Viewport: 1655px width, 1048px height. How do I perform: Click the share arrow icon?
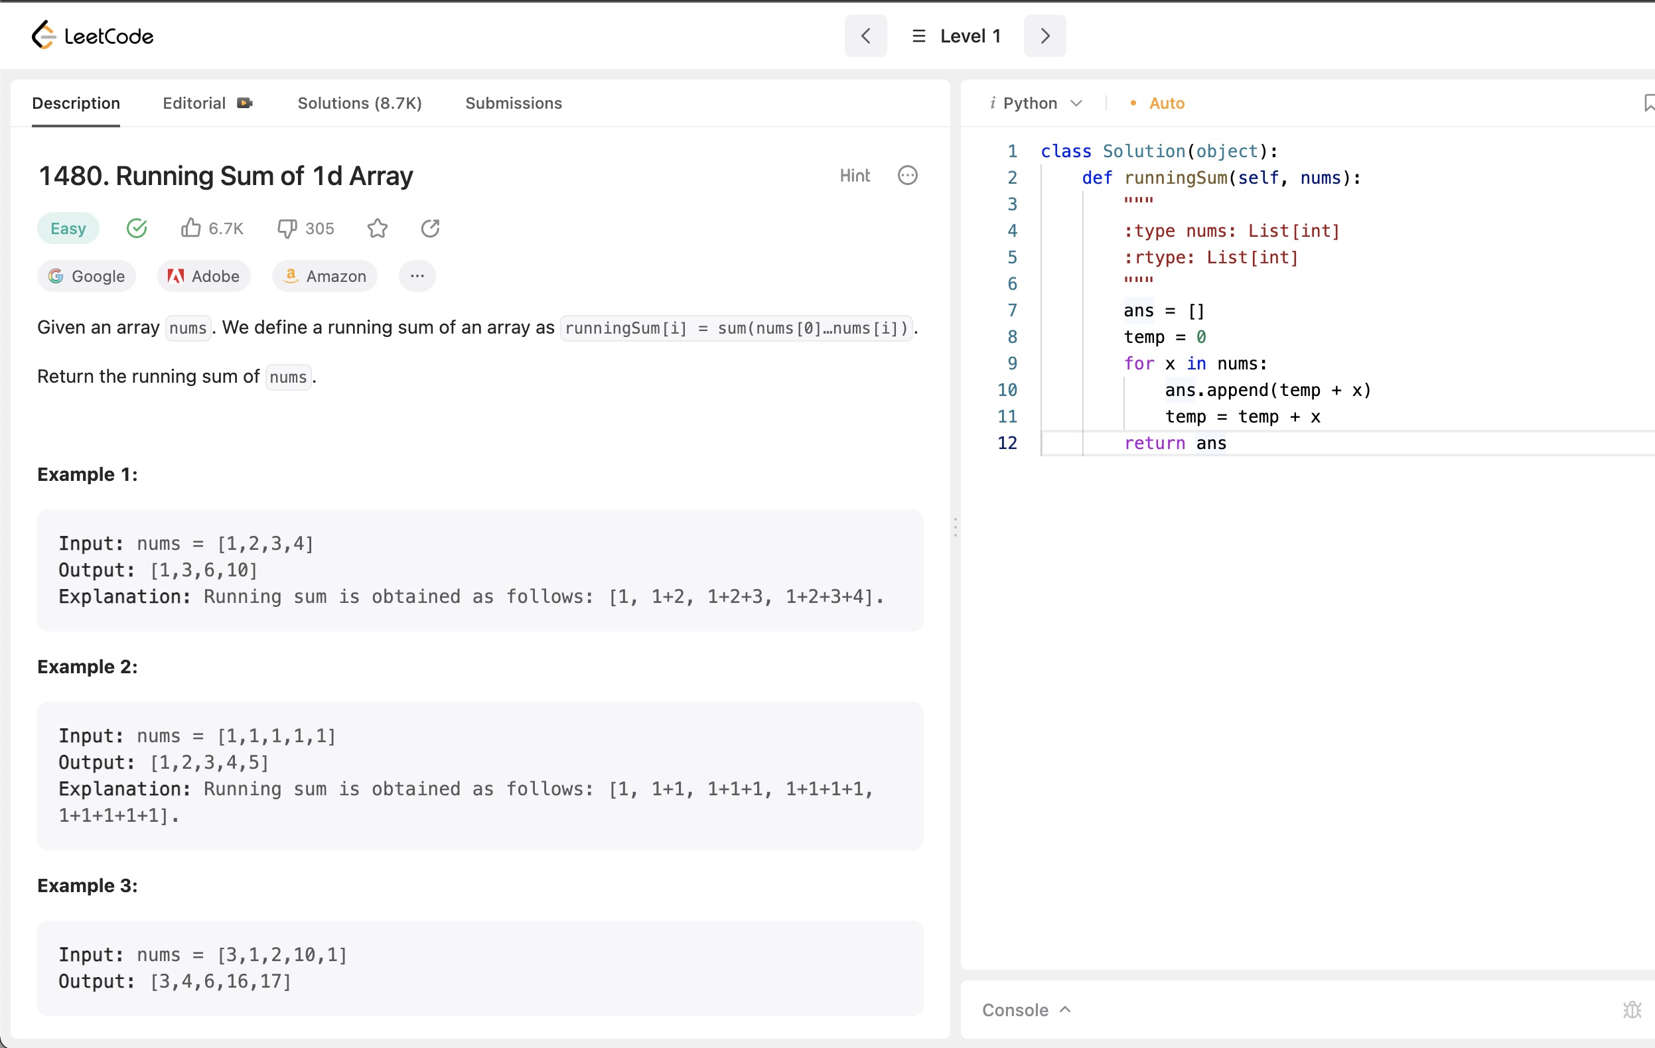pos(430,228)
